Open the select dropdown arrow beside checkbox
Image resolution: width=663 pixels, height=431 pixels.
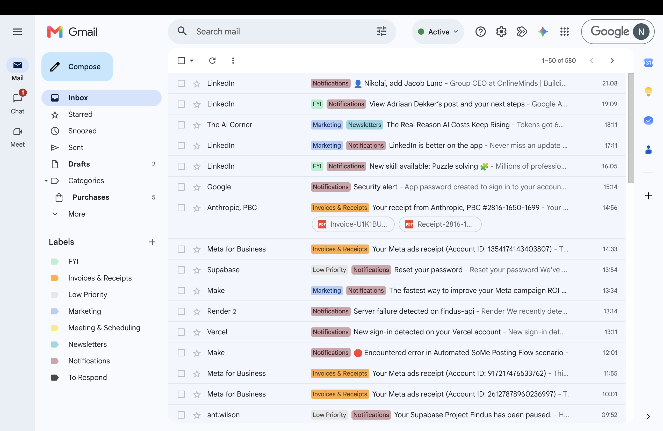pos(192,60)
